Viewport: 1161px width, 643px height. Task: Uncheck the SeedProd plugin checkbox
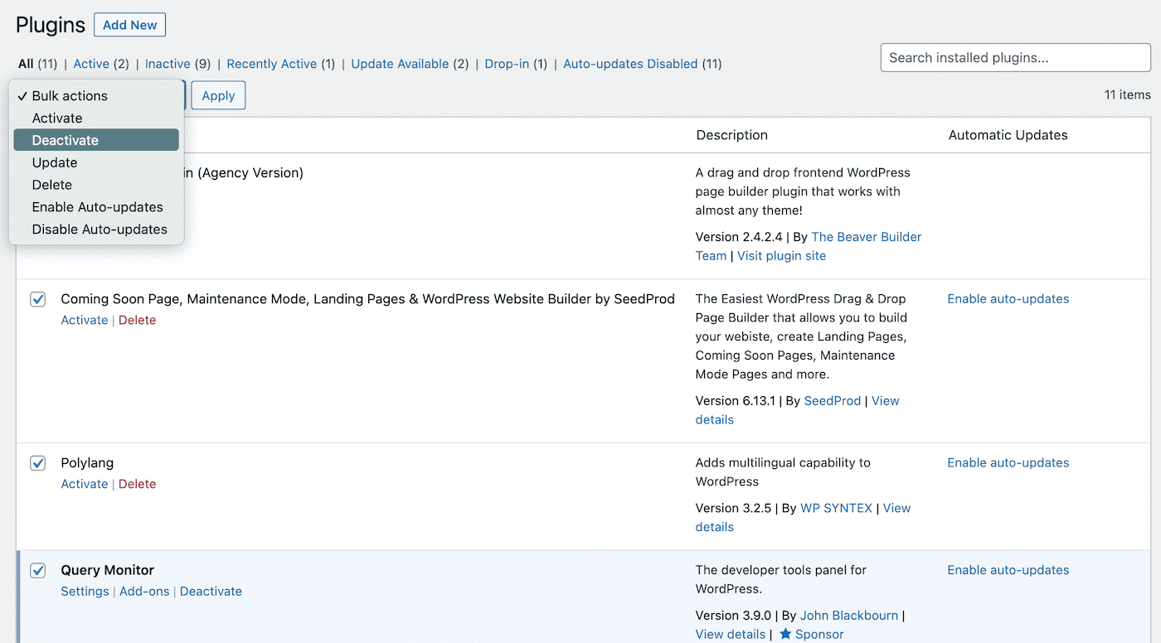tap(37, 299)
